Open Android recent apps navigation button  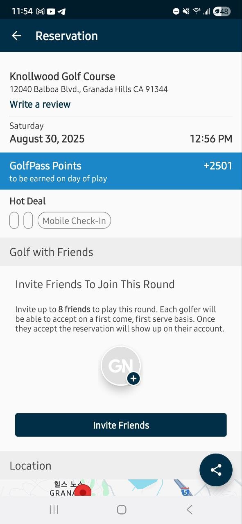pyautogui.click(x=54, y=510)
